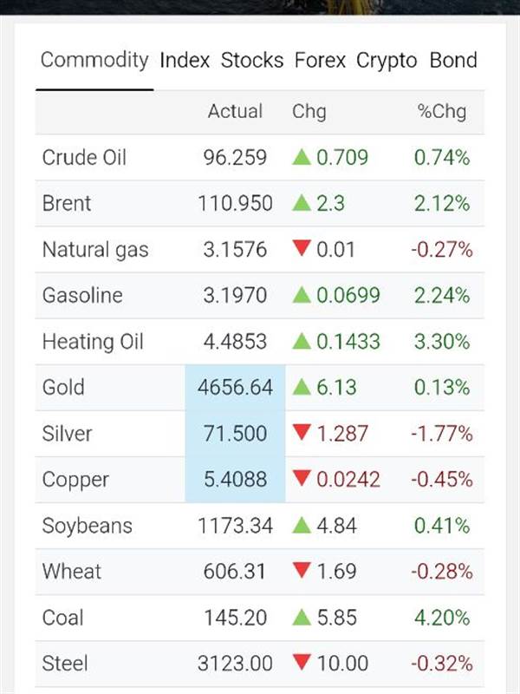Open the Soybeans commodity link

click(x=88, y=526)
